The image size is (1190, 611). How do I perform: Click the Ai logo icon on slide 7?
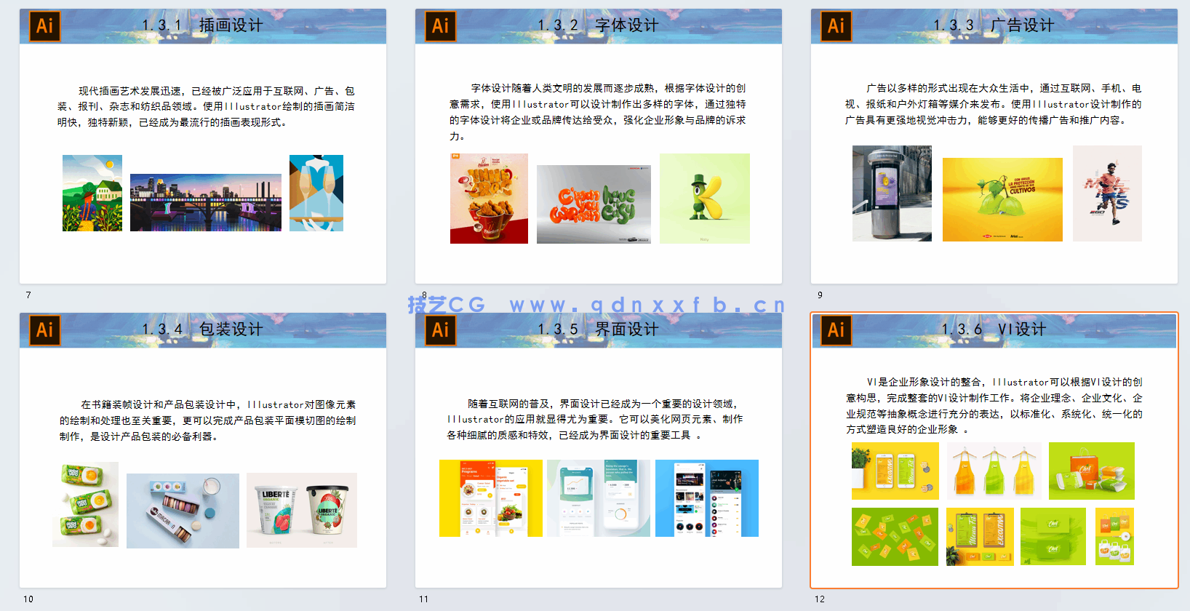(x=44, y=26)
